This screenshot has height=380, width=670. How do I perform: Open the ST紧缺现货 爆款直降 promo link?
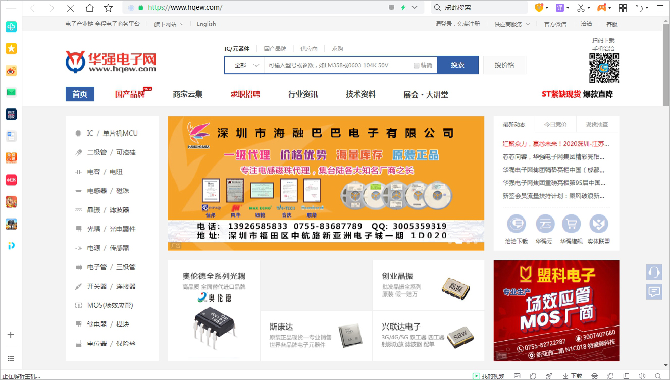(577, 94)
